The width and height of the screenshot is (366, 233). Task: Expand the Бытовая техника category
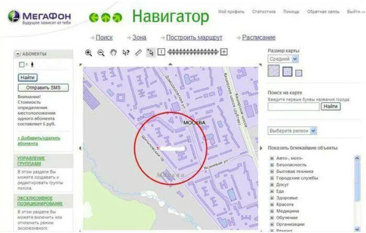(x=272, y=171)
